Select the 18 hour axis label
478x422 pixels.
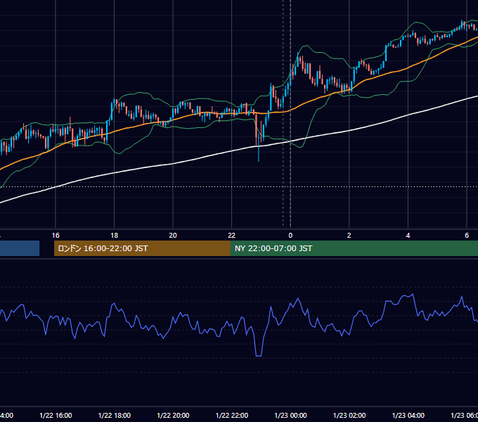point(114,236)
